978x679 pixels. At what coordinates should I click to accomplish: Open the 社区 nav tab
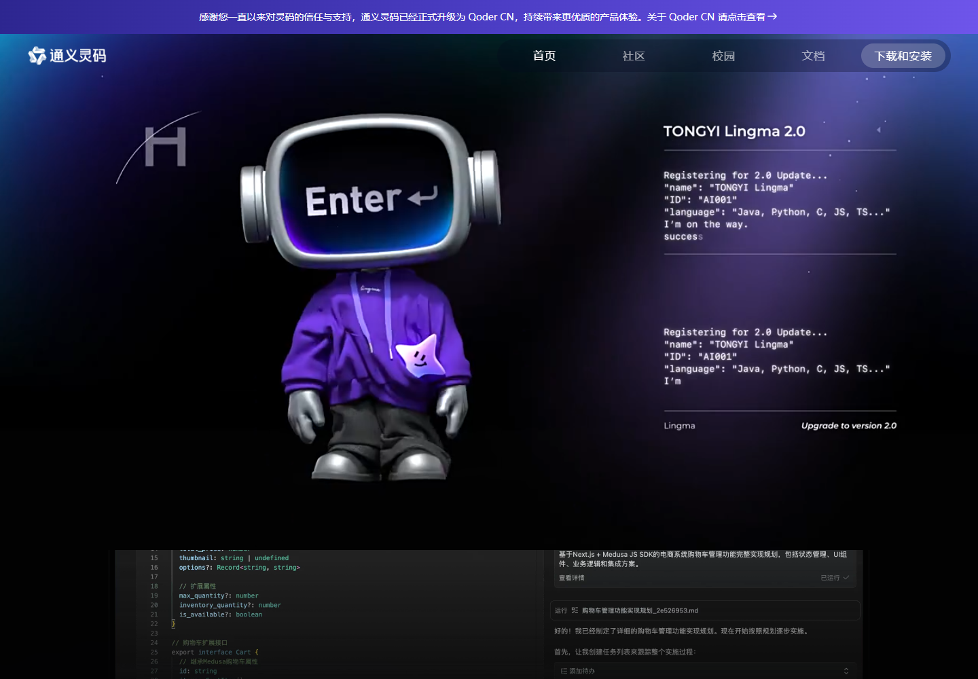634,56
